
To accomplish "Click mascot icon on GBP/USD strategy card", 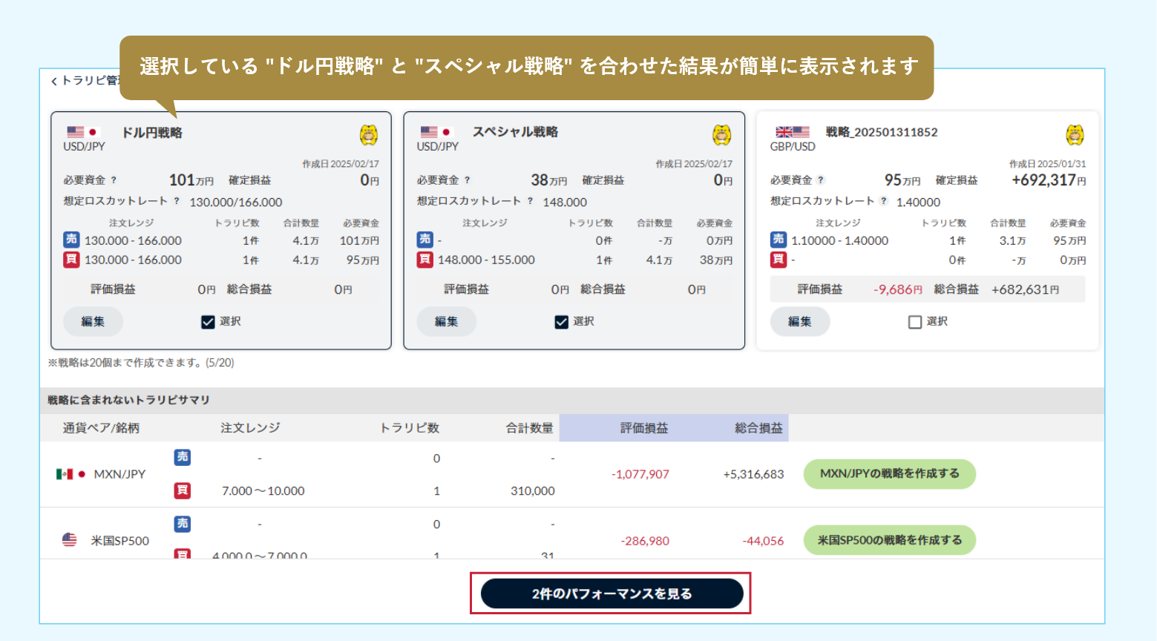I will tap(1075, 135).
